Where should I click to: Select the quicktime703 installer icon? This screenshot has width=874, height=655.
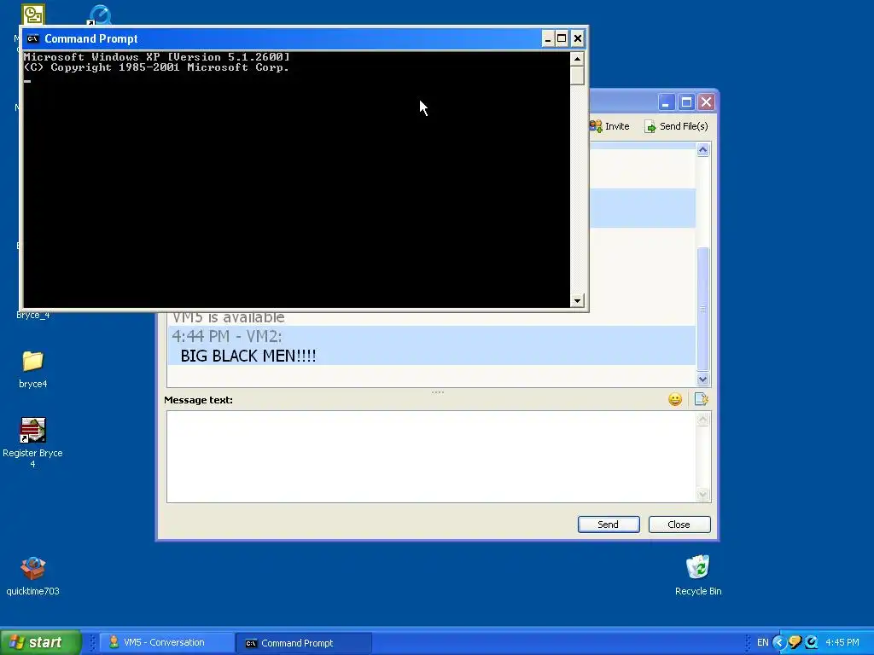tap(32, 568)
